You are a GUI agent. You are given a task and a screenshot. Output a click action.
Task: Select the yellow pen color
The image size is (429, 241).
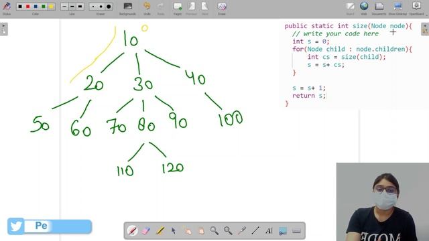(x=51, y=6)
